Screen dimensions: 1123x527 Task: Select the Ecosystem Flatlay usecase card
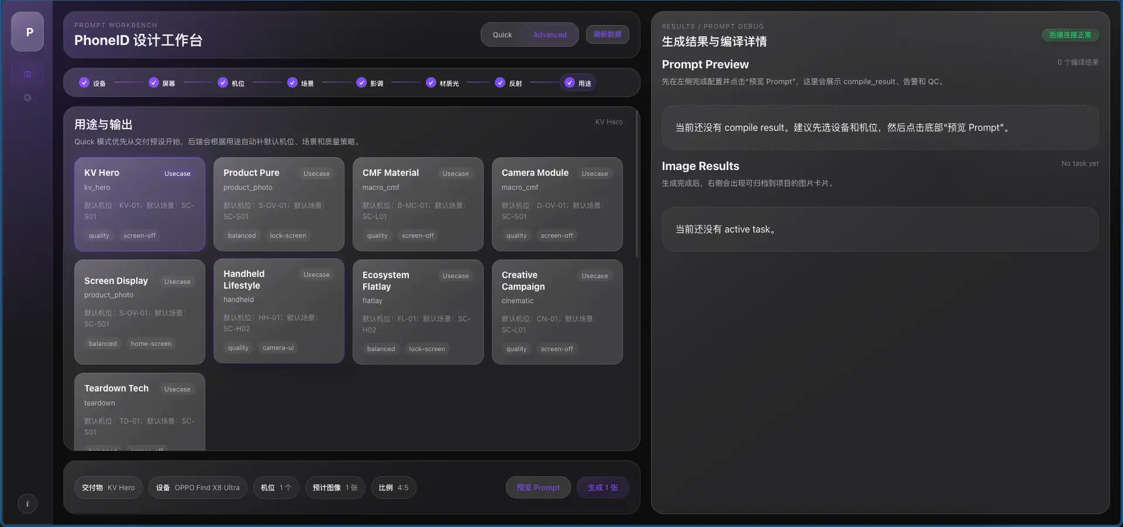point(418,312)
